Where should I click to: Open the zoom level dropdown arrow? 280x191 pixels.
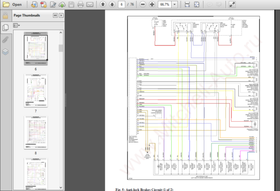175,4
